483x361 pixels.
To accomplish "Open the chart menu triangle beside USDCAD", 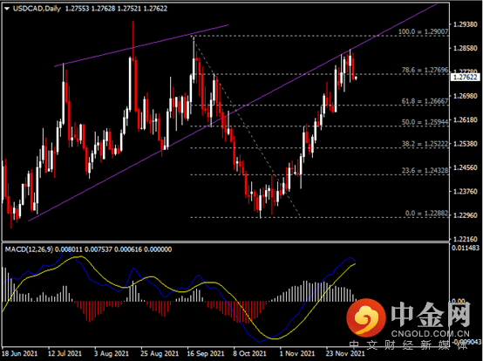I will tap(7, 9).
